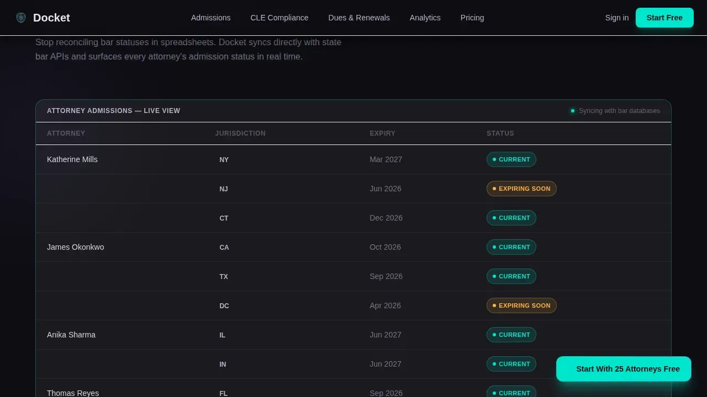Click the Mar 2027 expiry
Image resolution: width=707 pixels, height=397 pixels.
tap(386, 159)
